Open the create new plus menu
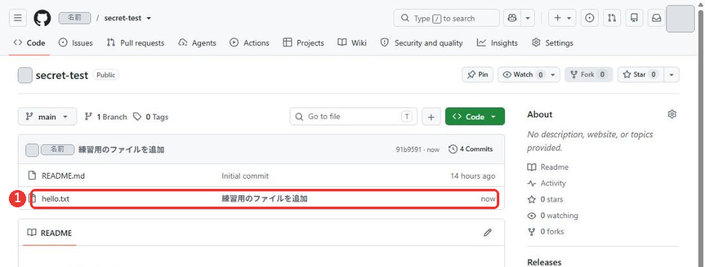The height and width of the screenshot is (267, 705). coord(562,18)
